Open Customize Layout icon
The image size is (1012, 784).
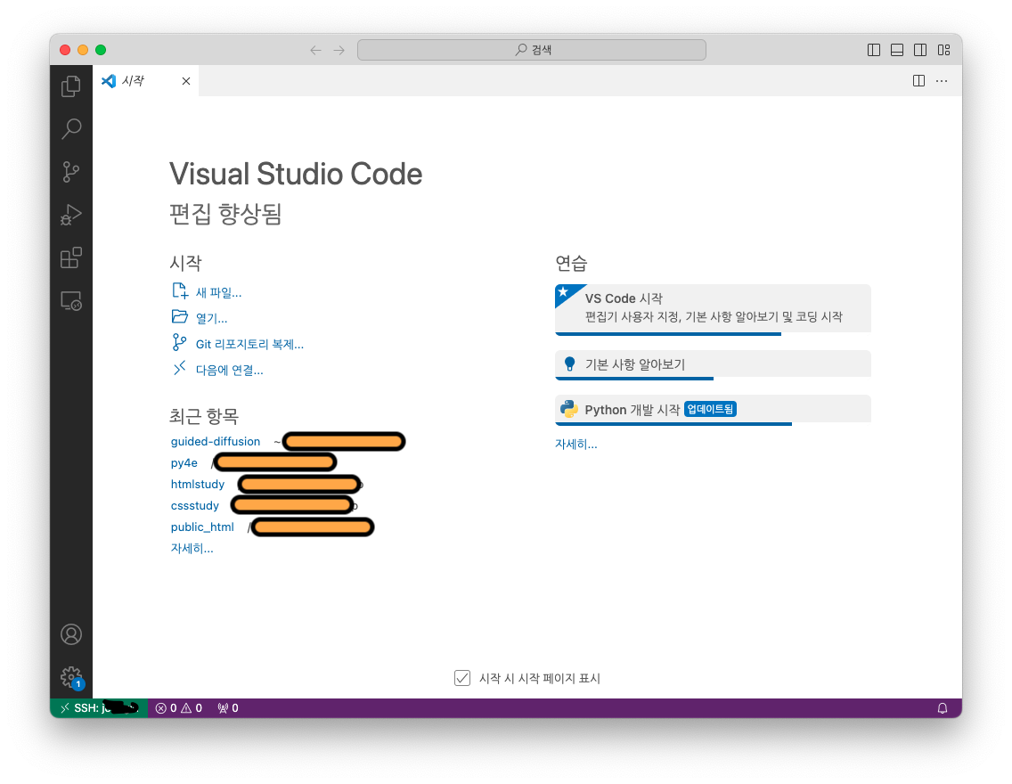point(943,50)
